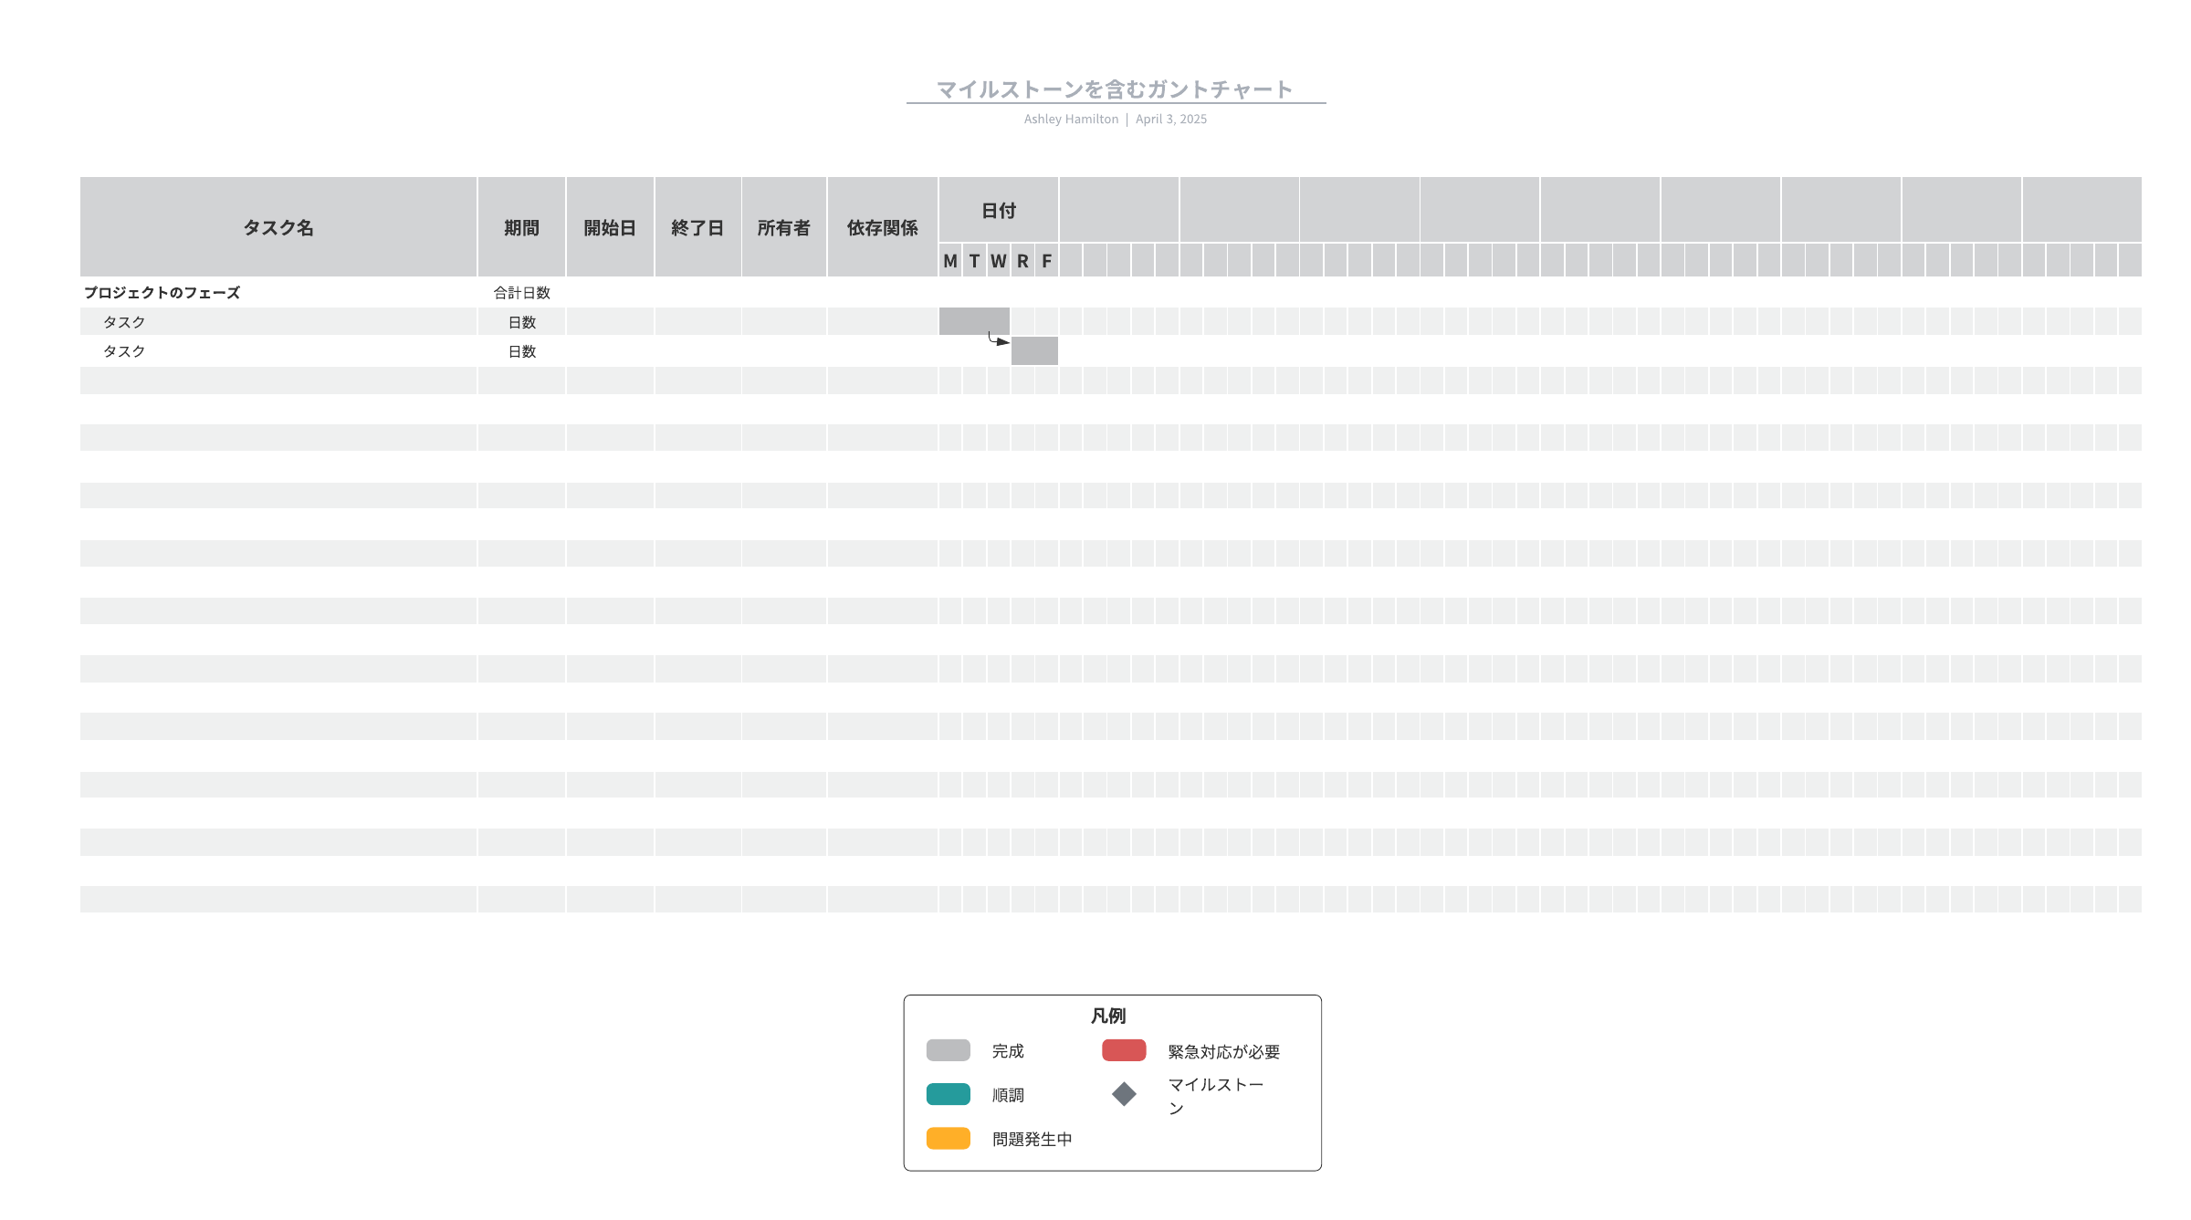Select the milestone diamond icon in legend
The height and width of the screenshot is (1220, 2191).
pyautogui.click(x=1124, y=1094)
